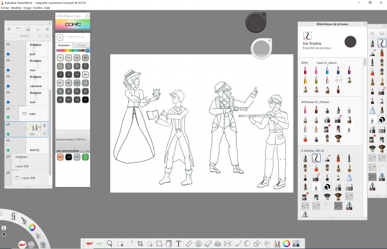387x249 pixels.
Task: Open the Copic library grid icon
Action: coord(296,244)
